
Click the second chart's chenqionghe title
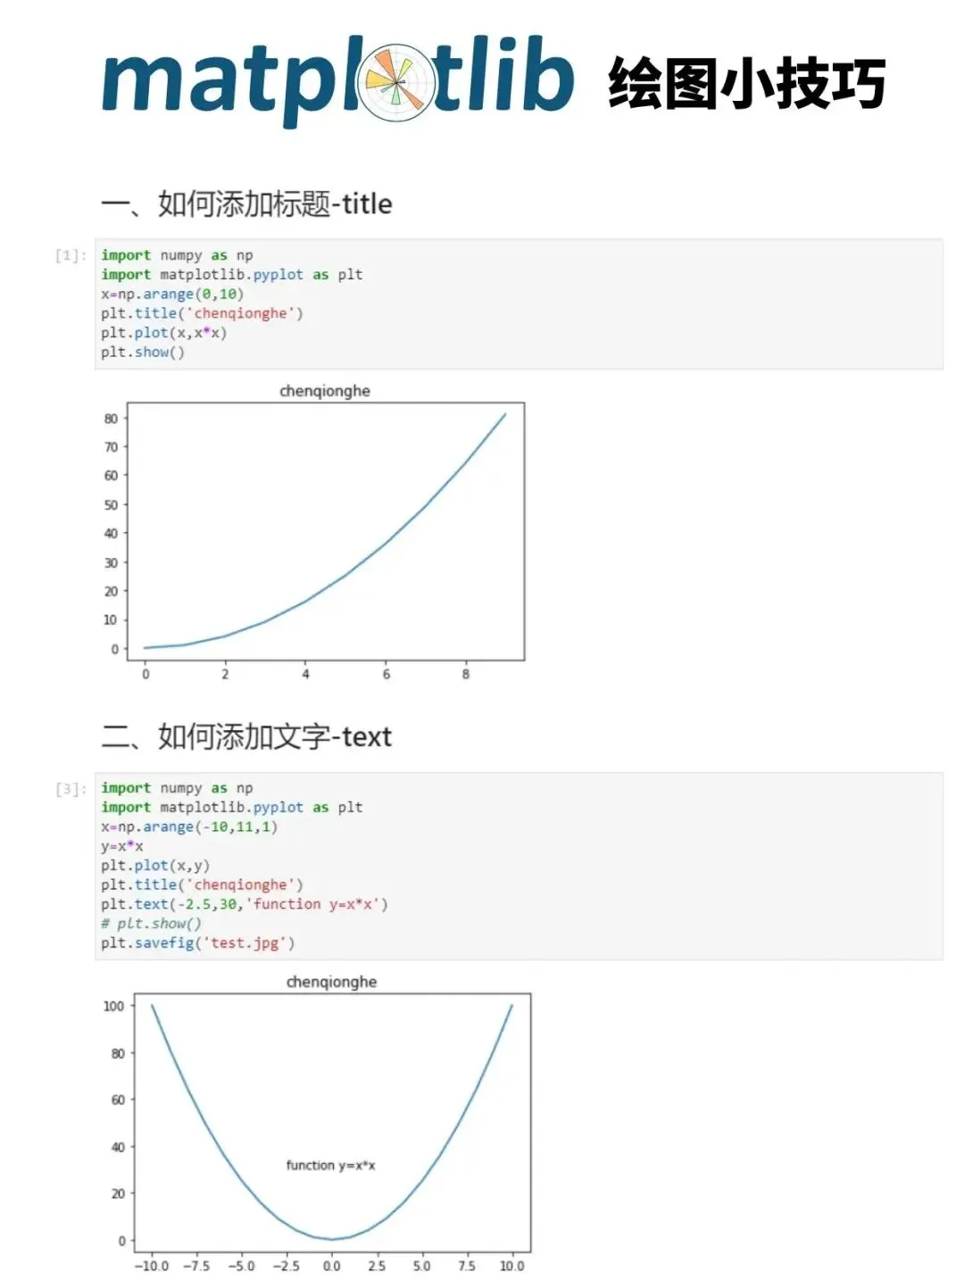(x=331, y=982)
